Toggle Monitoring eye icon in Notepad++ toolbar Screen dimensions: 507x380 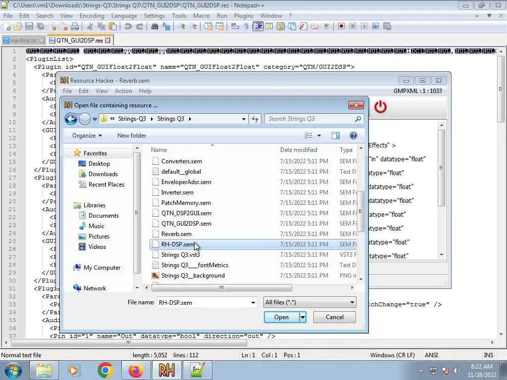326,27
